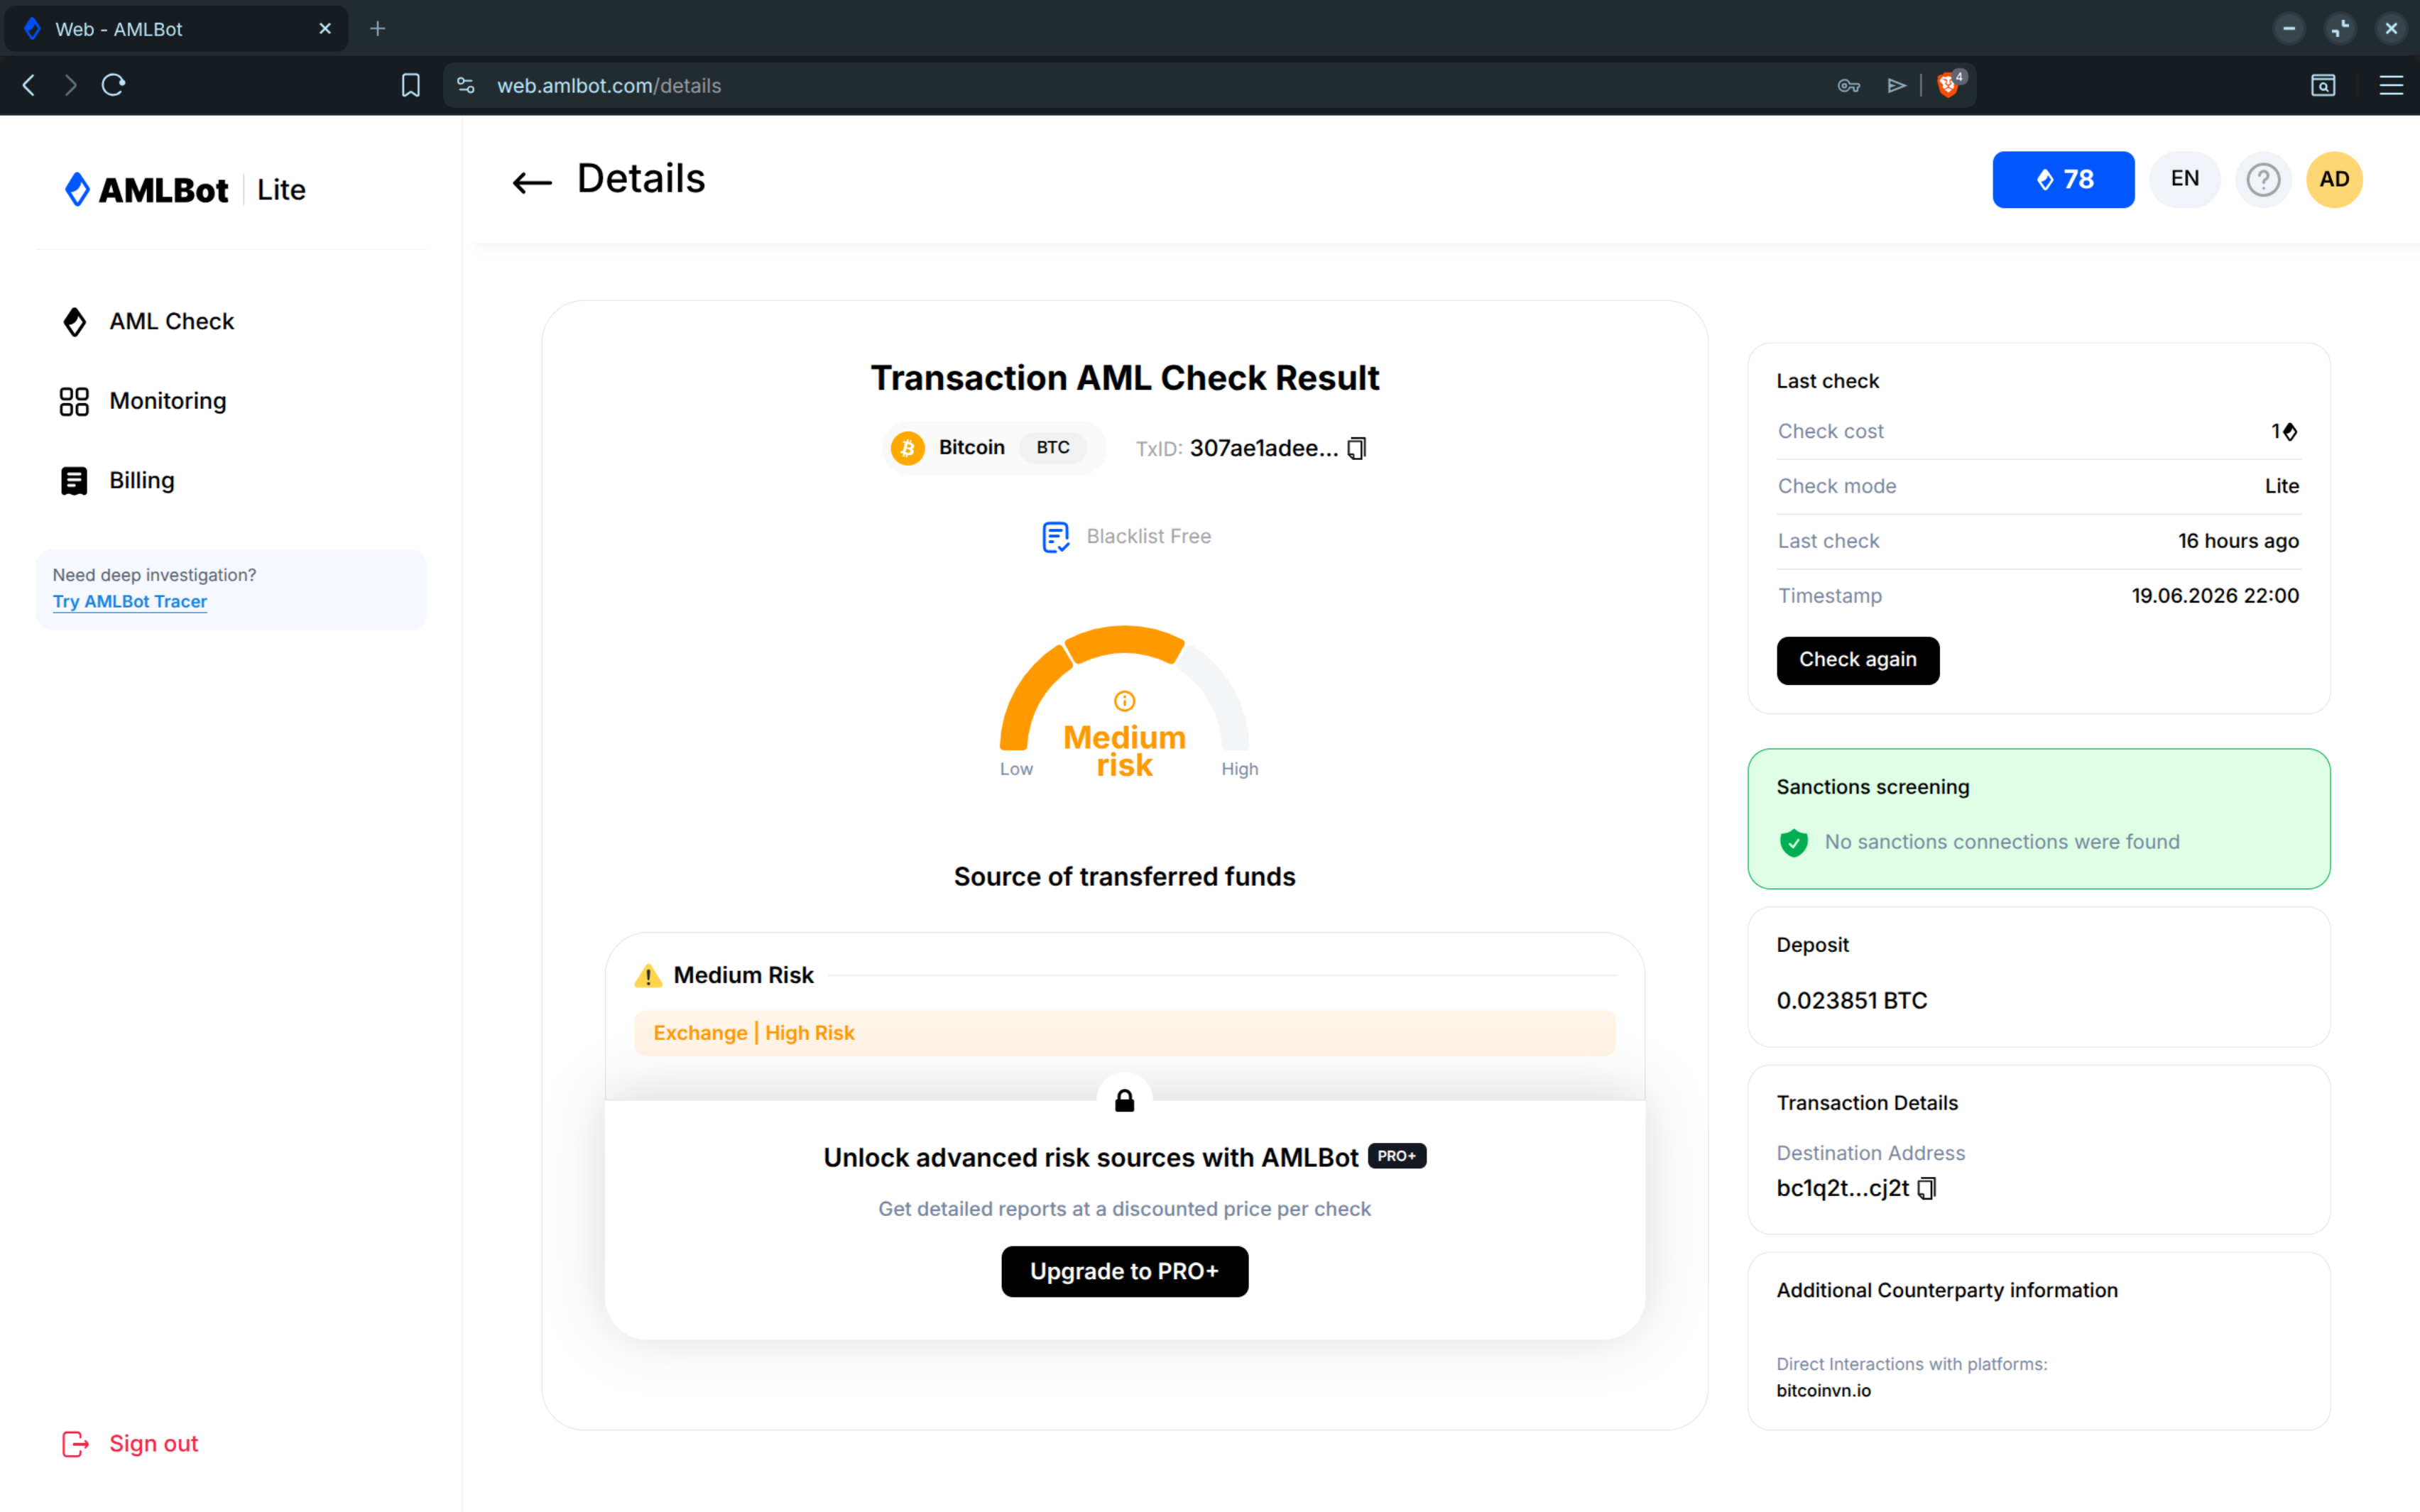Image resolution: width=2420 pixels, height=1512 pixels.
Task: Click the TxID value 307ae1adee...
Action: (x=1264, y=449)
